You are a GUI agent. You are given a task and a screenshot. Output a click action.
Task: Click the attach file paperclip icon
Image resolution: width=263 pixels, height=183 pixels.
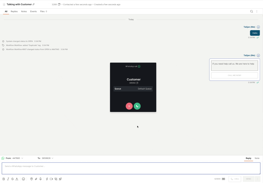coord(36,179)
